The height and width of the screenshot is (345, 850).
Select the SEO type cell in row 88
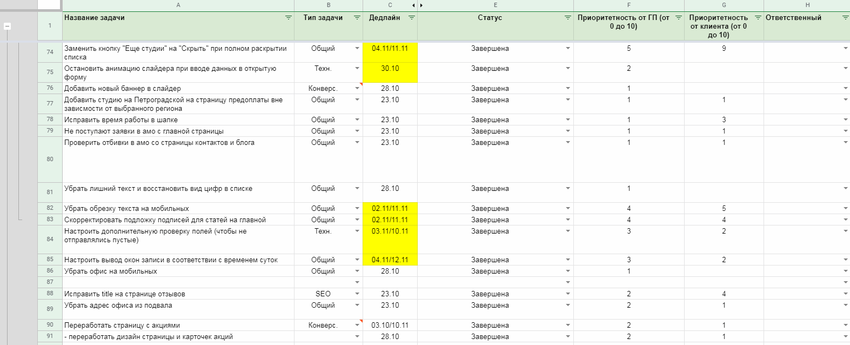coord(323,294)
